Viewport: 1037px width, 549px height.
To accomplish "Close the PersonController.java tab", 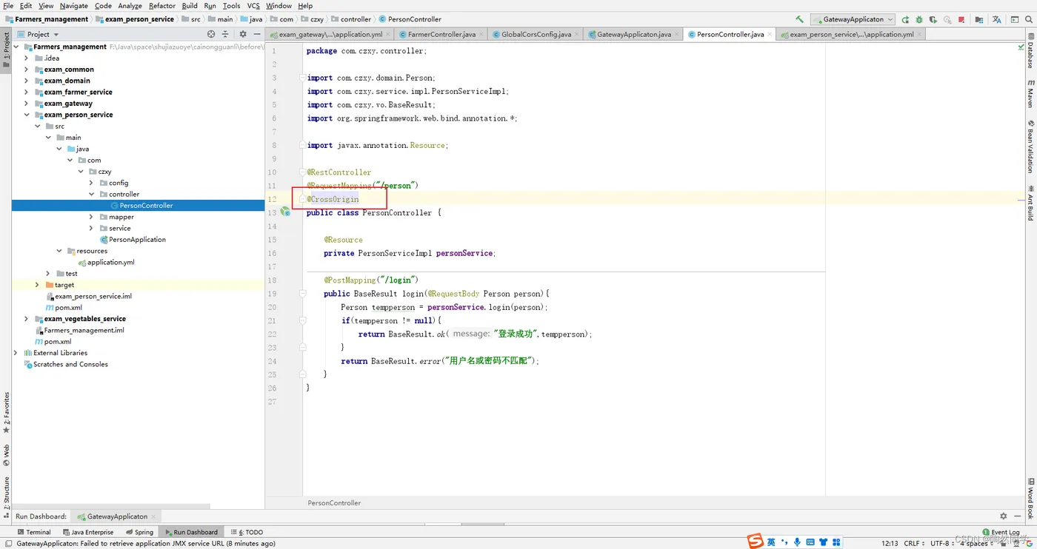I will click(770, 34).
